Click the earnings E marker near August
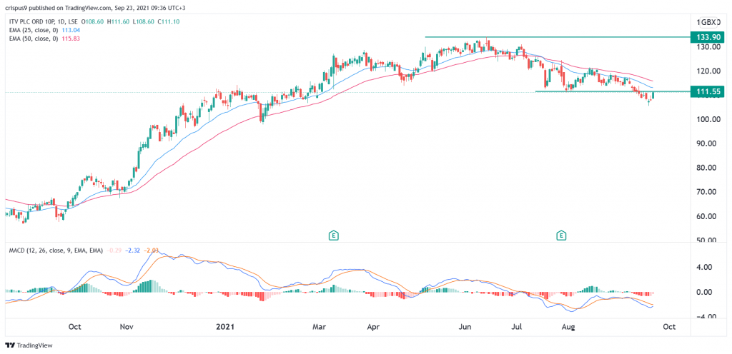The image size is (732, 354). click(562, 235)
